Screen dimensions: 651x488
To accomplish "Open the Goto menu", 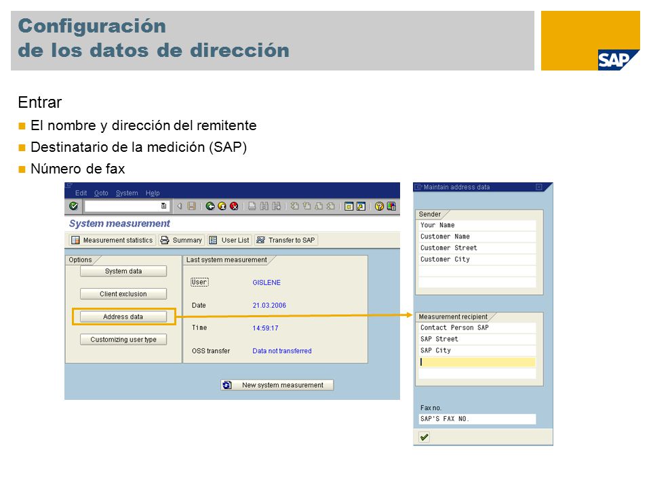I will [101, 193].
